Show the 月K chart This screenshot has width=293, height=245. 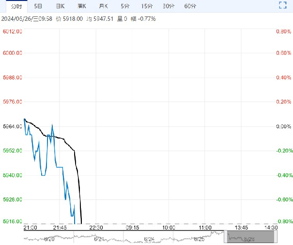point(104,6)
